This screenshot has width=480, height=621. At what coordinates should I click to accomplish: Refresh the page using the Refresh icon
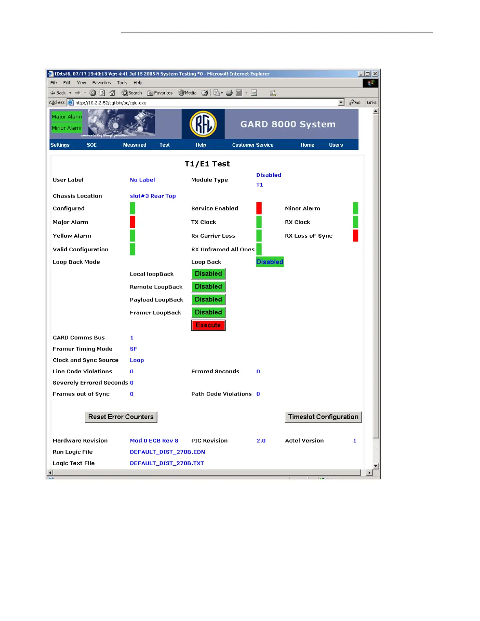point(102,93)
